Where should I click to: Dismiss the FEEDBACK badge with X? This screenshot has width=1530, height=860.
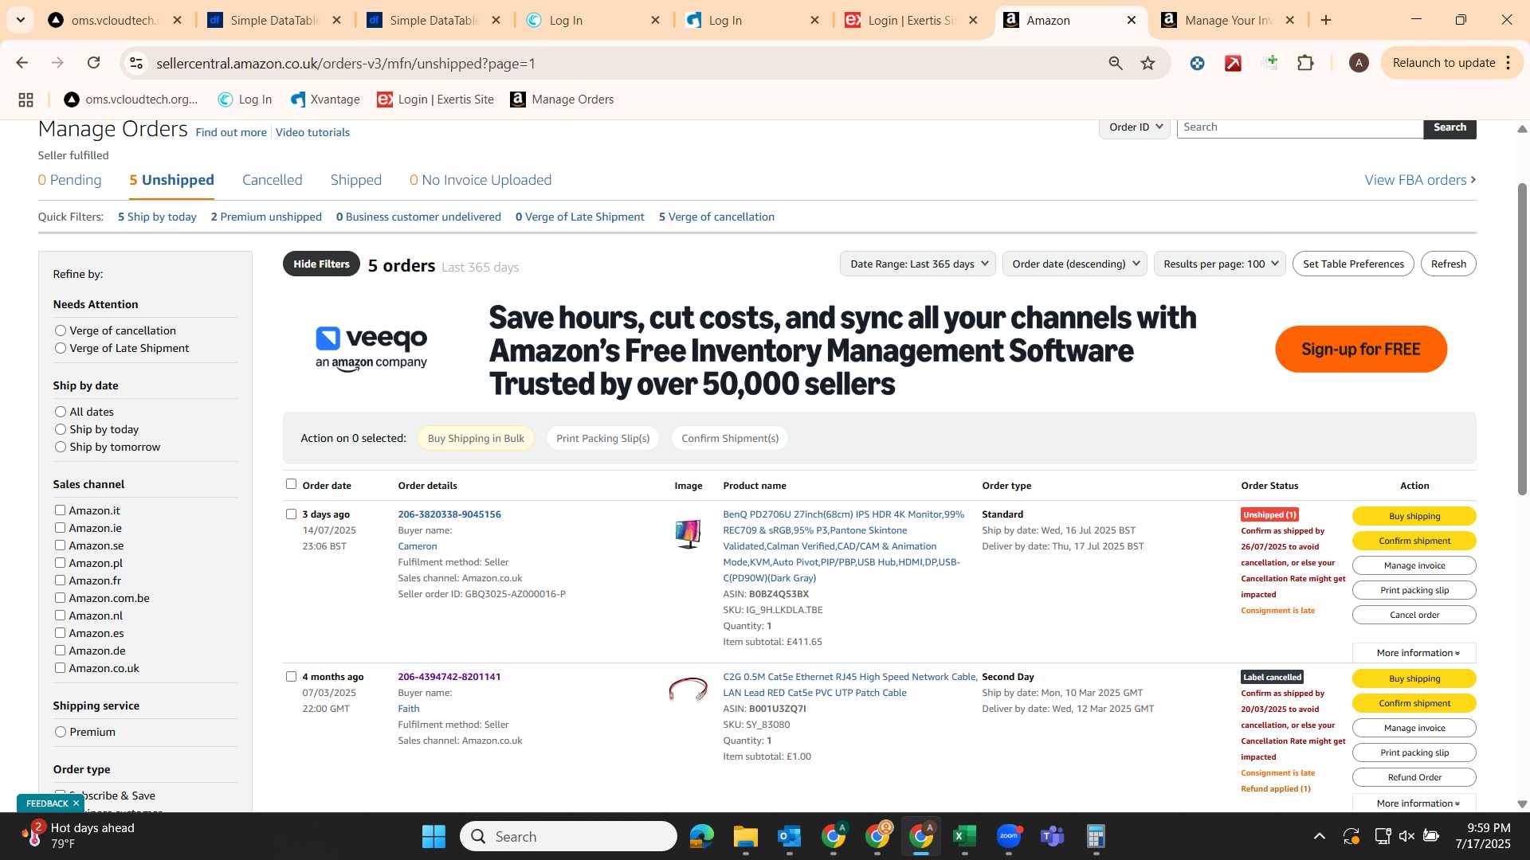click(76, 803)
